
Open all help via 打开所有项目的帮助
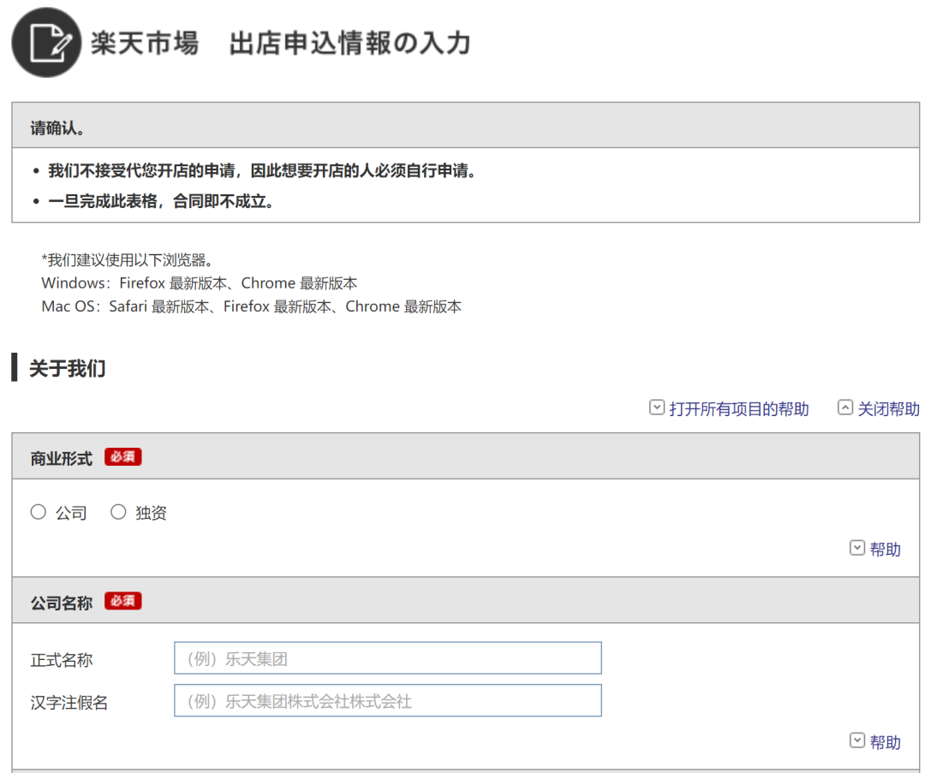point(738,408)
